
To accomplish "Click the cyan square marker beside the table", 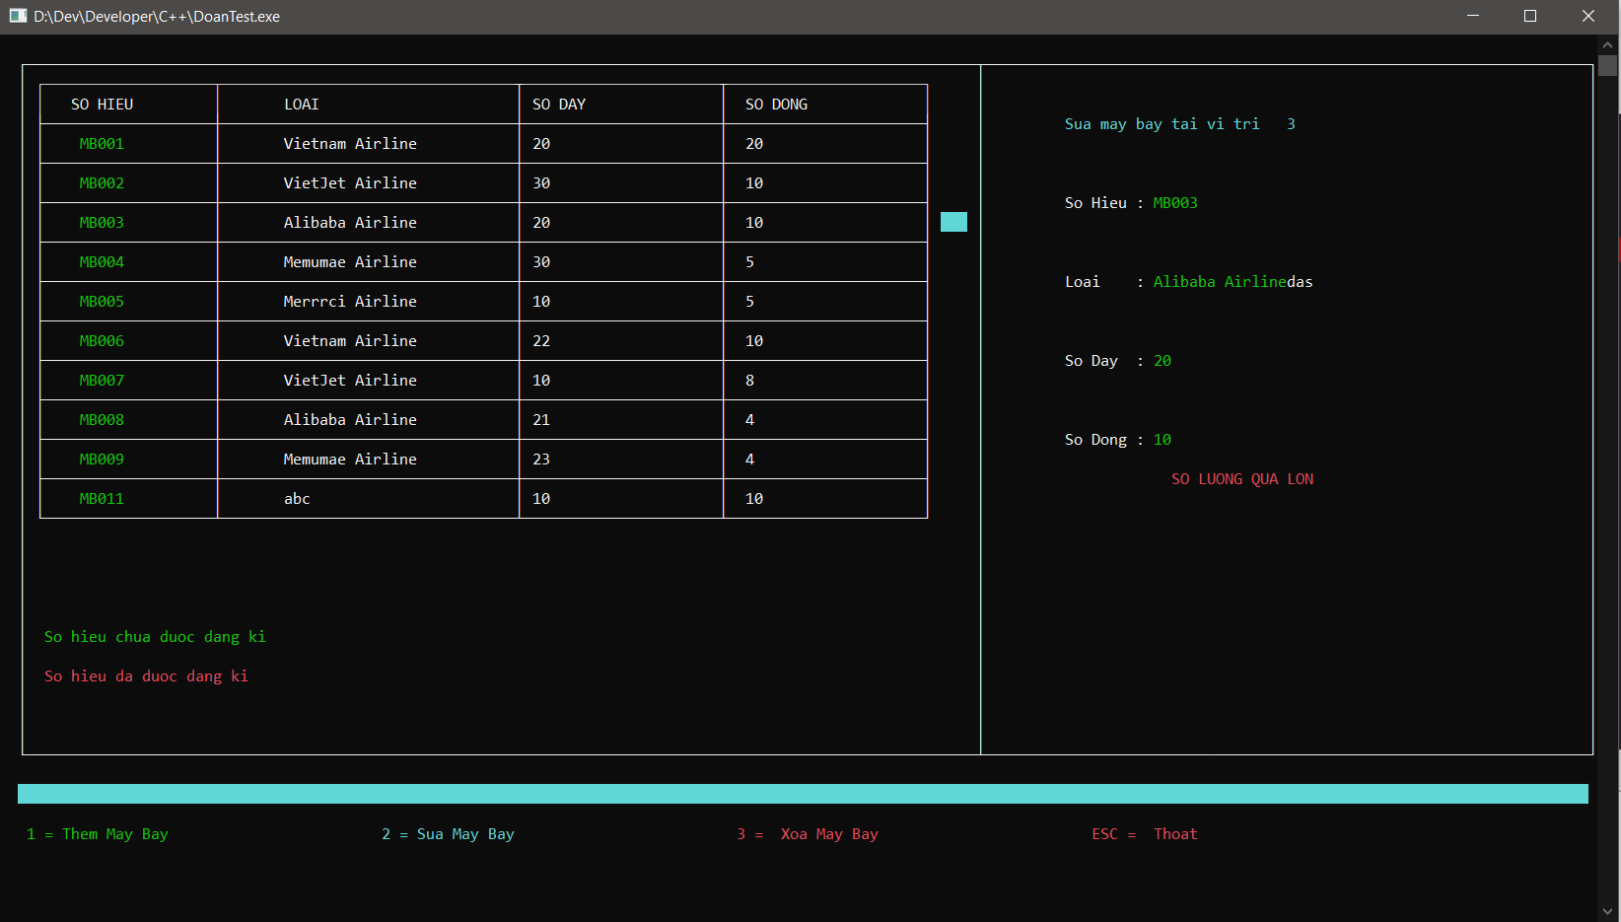I will pos(953,222).
